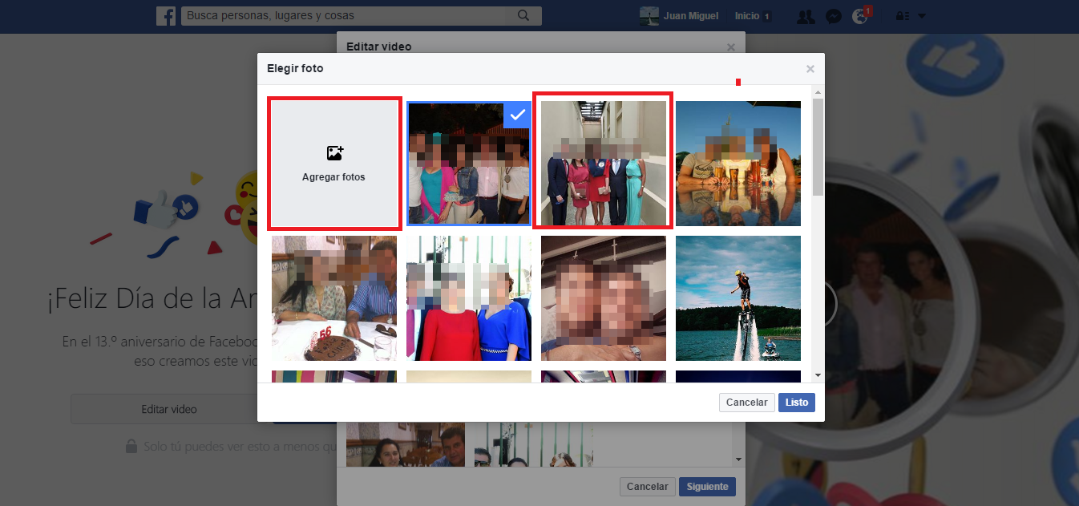Click the add photo icon
This screenshot has width=1079, height=506.
pyautogui.click(x=334, y=153)
